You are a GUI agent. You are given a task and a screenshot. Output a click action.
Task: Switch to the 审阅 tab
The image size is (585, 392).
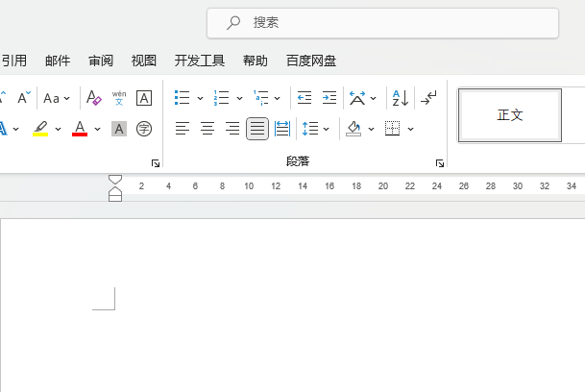[x=101, y=61]
